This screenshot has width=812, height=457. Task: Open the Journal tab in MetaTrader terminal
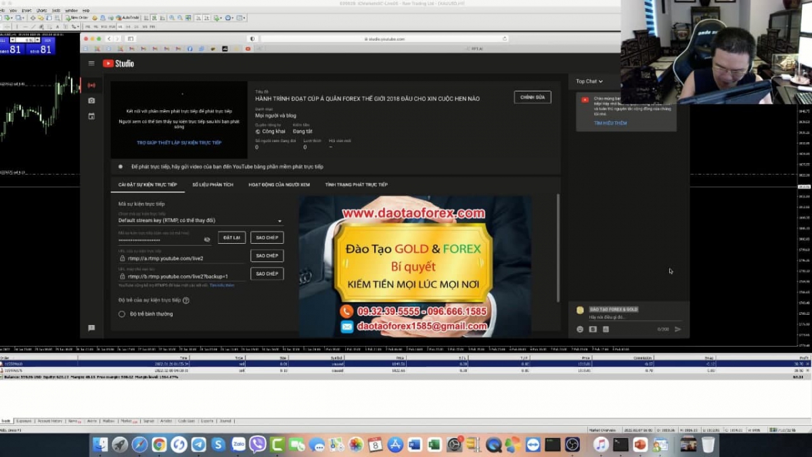tap(226, 421)
